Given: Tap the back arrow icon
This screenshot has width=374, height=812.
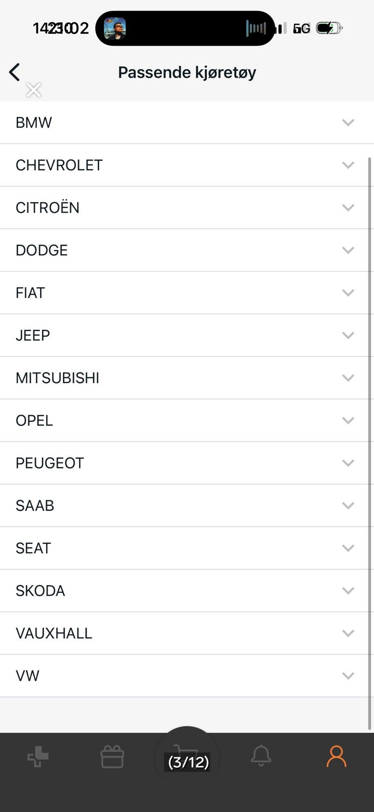Looking at the screenshot, I should coord(15,72).
